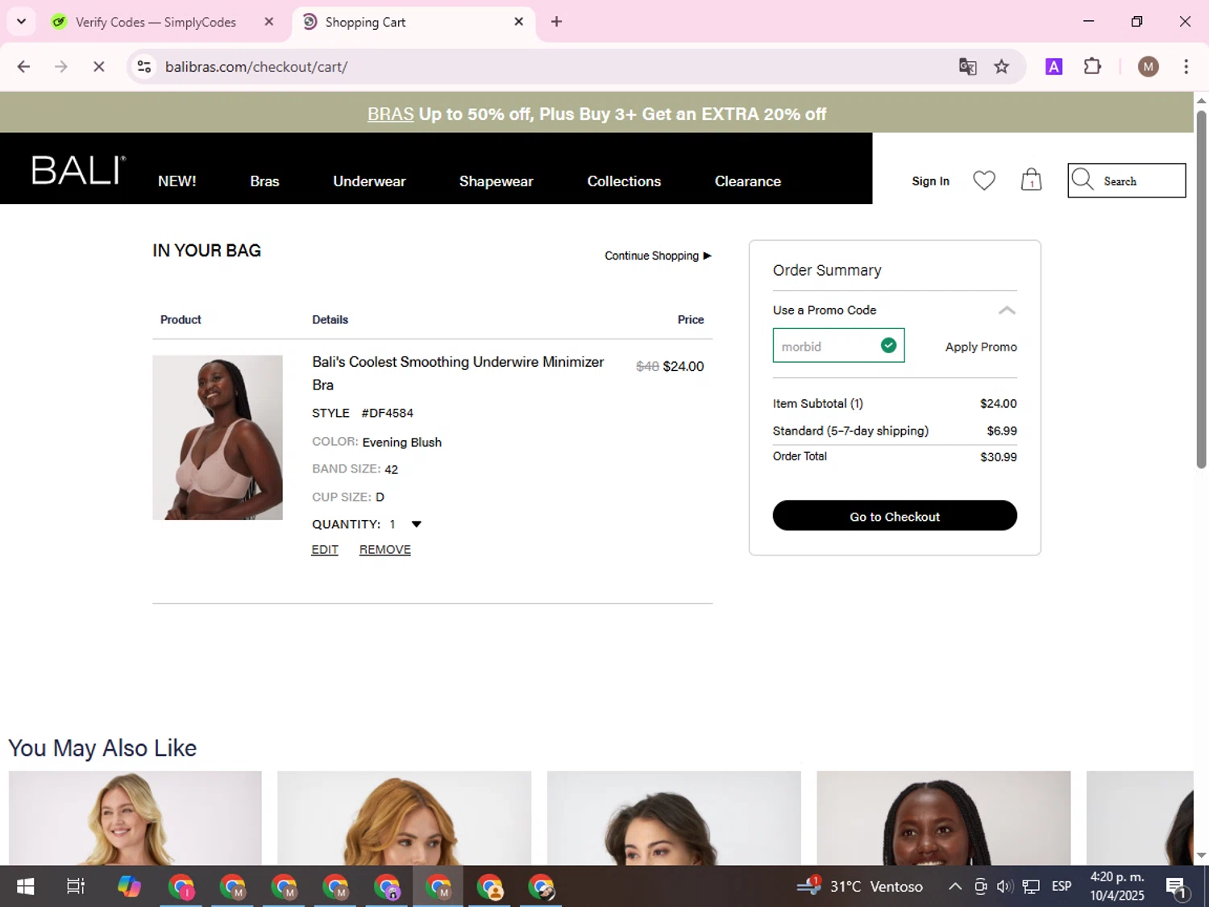This screenshot has height=907, width=1209.
Task: Open a new browser tab
Action: (x=556, y=22)
